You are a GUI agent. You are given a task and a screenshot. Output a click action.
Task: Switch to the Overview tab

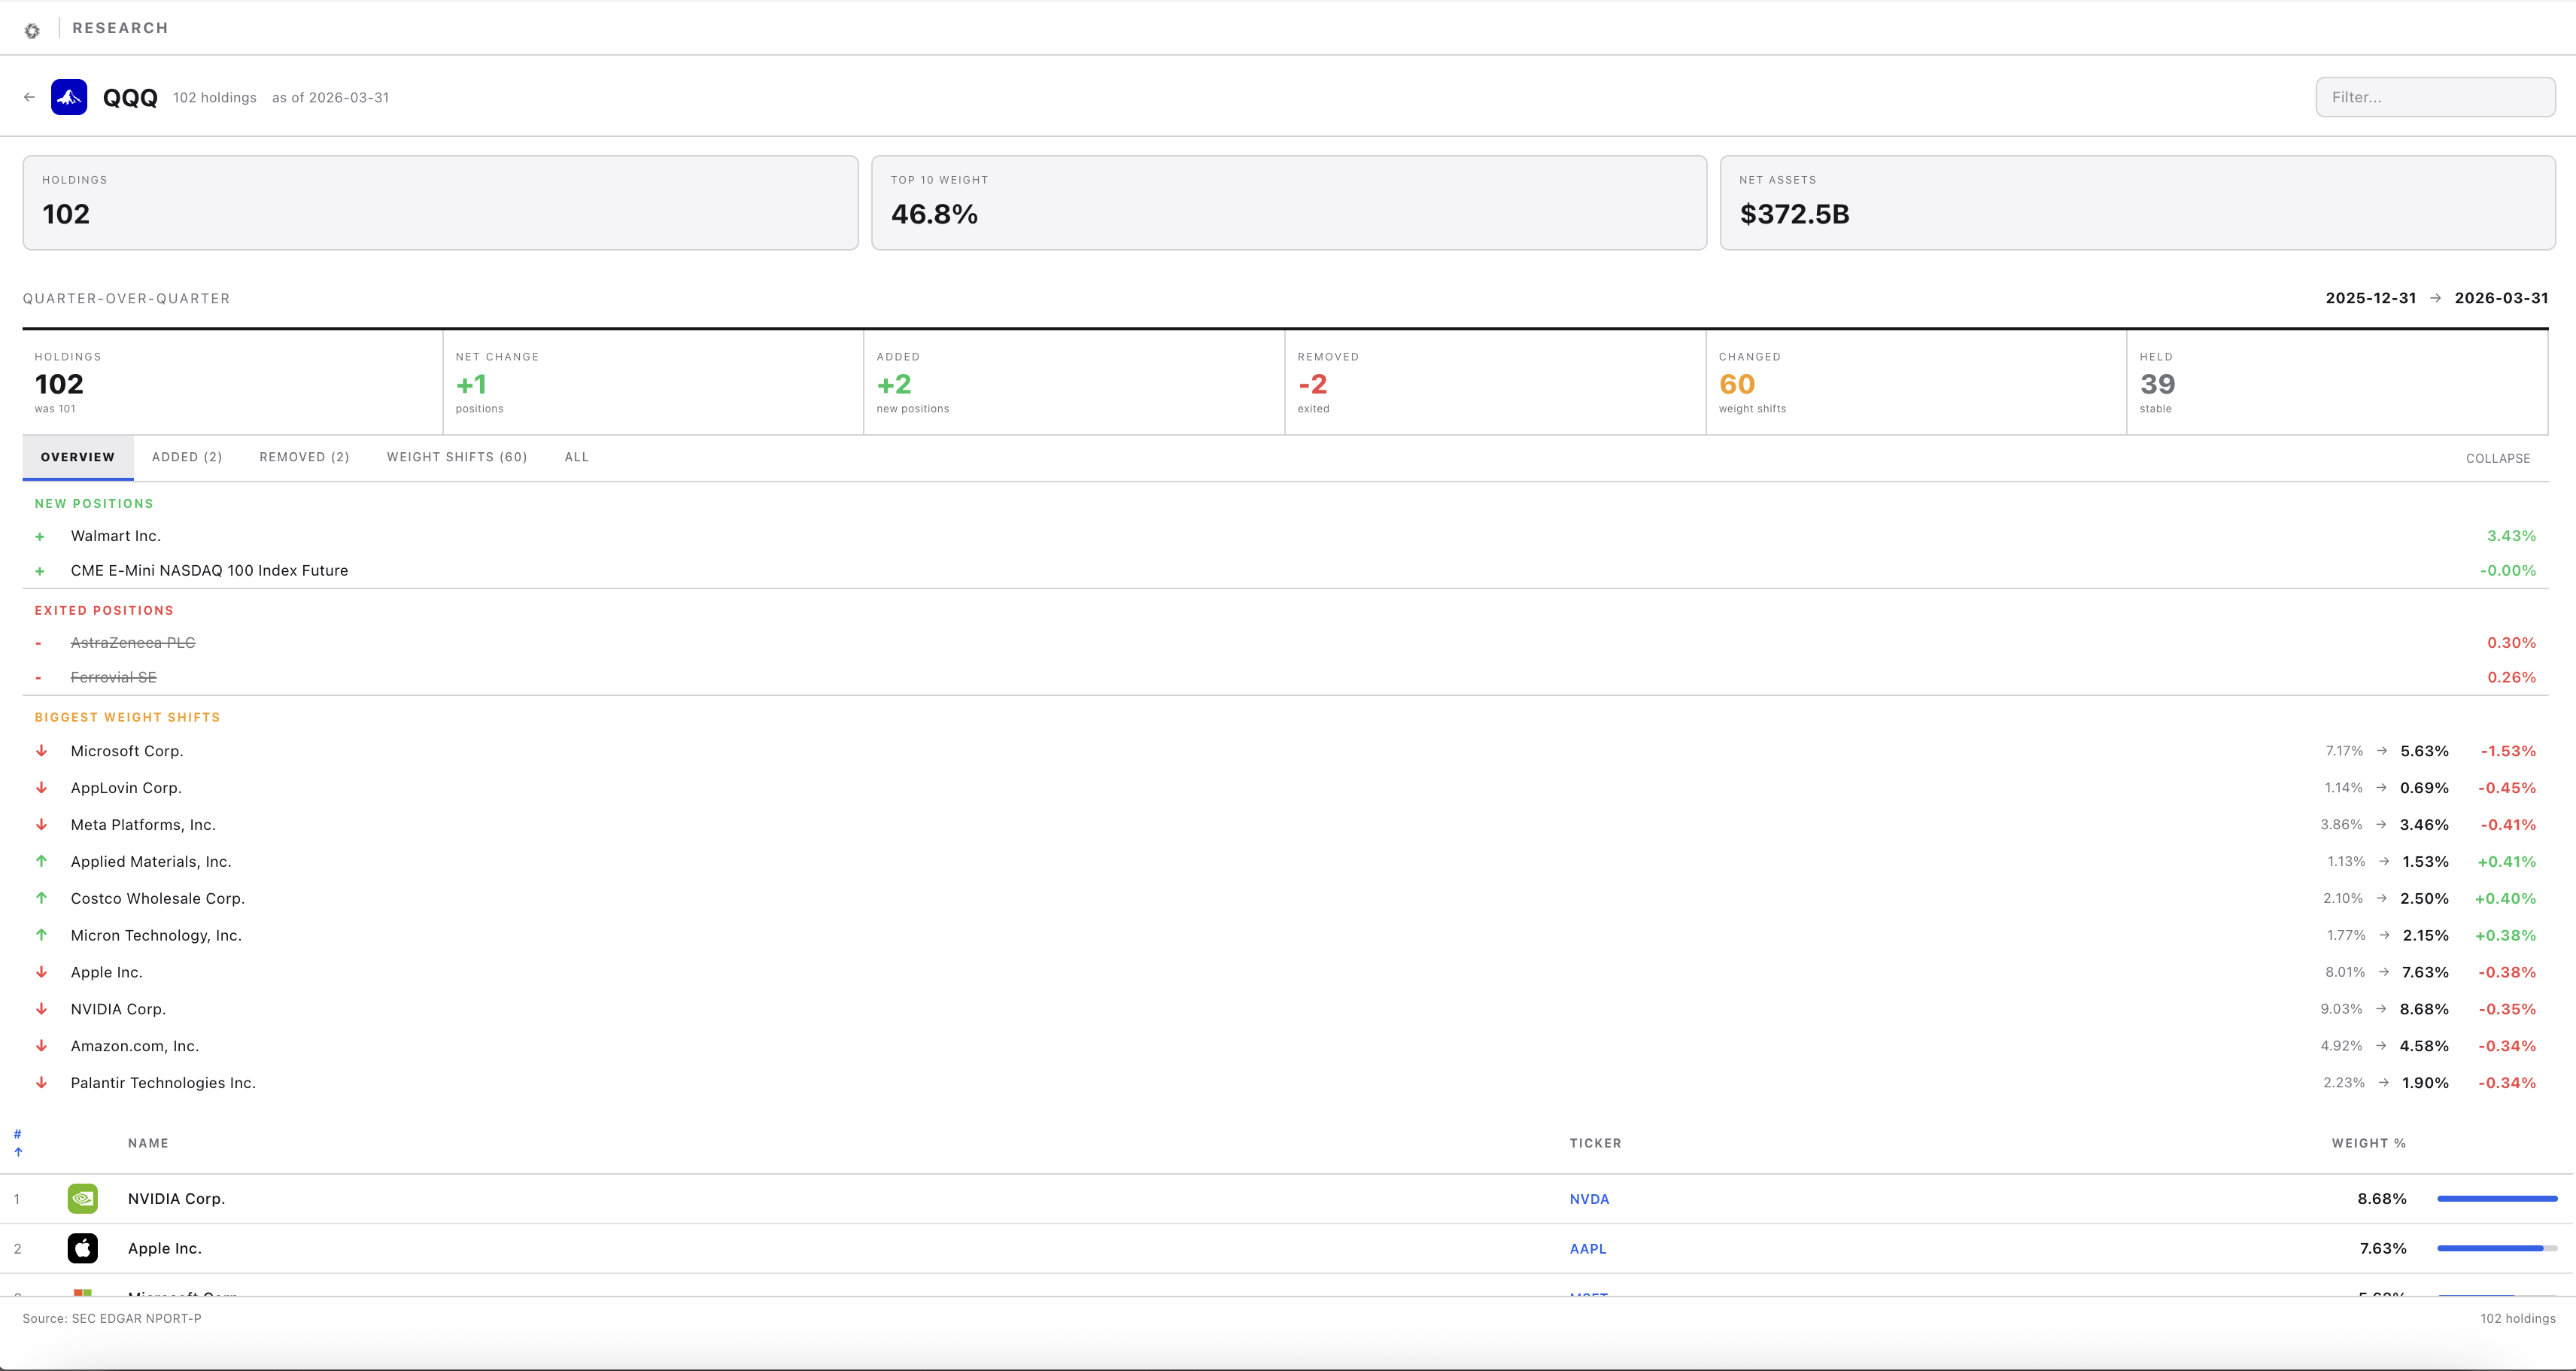tap(78, 457)
